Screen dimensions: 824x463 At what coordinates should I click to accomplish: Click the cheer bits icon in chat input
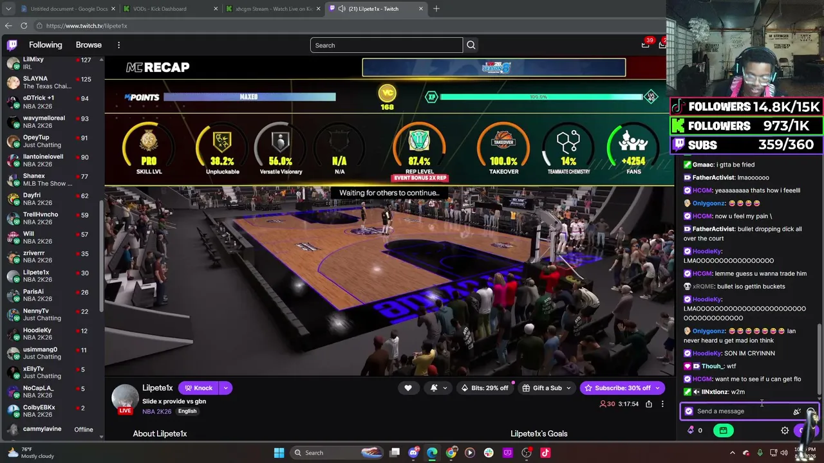797,412
